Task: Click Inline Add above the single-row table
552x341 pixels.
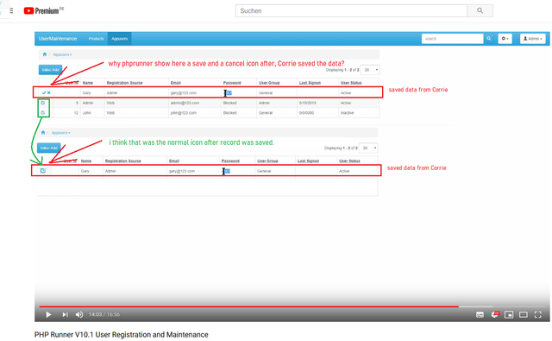Action: 49,148
